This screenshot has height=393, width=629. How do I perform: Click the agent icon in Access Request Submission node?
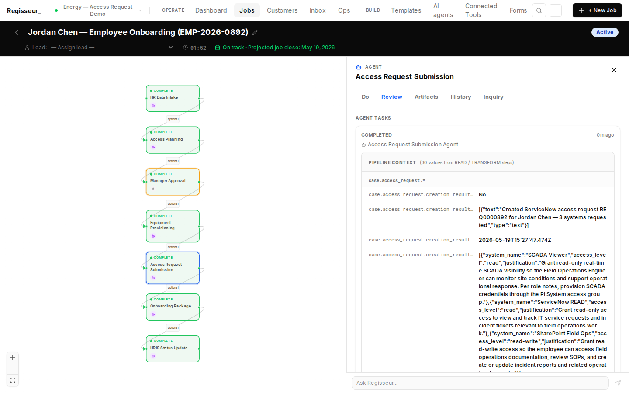[153, 278]
